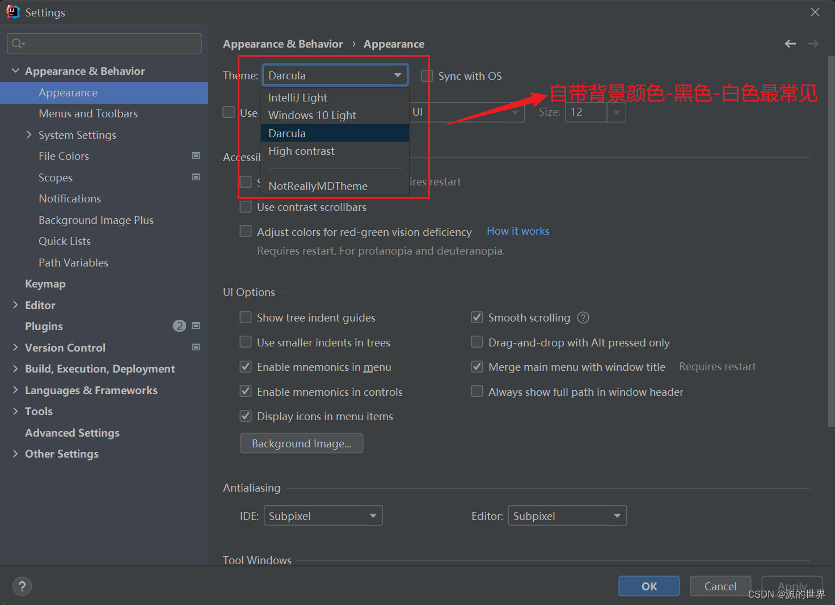Open the IDE antialiasing Subpixel dropdown

click(x=323, y=515)
